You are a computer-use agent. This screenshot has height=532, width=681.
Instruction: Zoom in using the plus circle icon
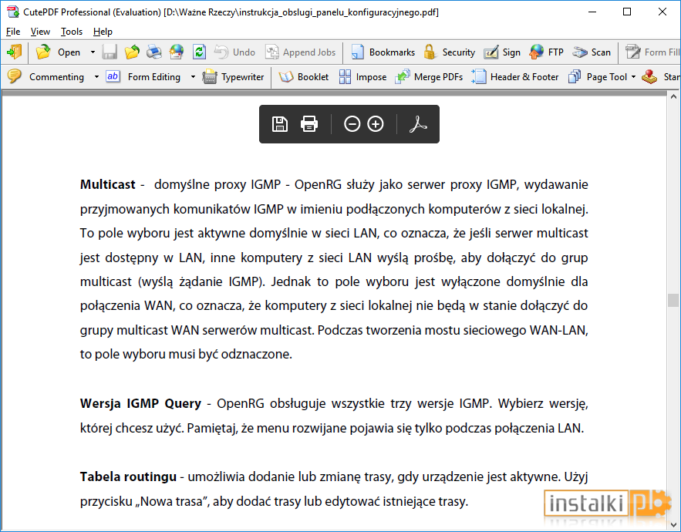[376, 124]
